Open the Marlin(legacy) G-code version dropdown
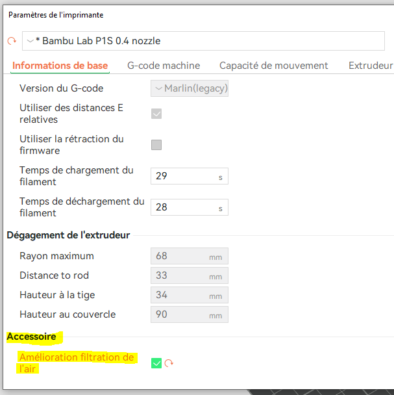 [190, 88]
